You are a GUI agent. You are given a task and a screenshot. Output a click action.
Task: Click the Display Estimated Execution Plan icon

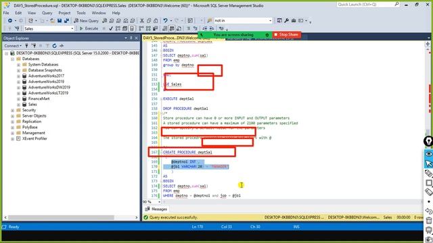[118, 28]
